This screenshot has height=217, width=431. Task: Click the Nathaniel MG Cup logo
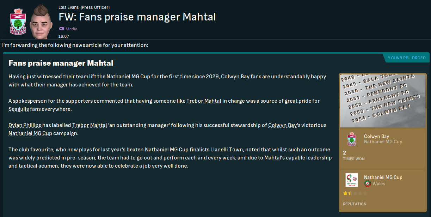[351, 180]
